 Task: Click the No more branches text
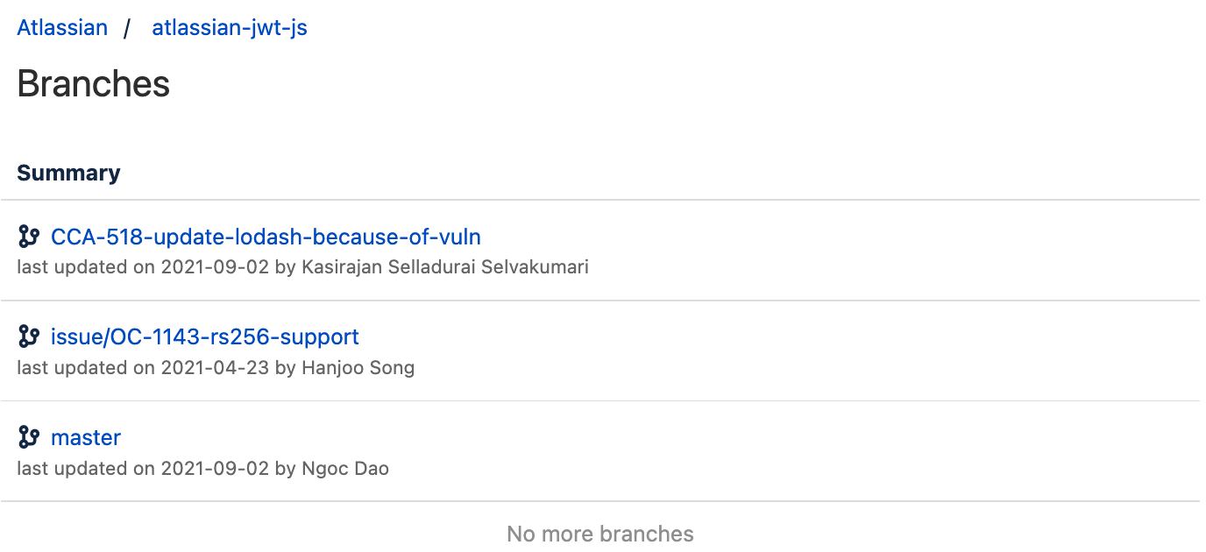click(x=600, y=533)
